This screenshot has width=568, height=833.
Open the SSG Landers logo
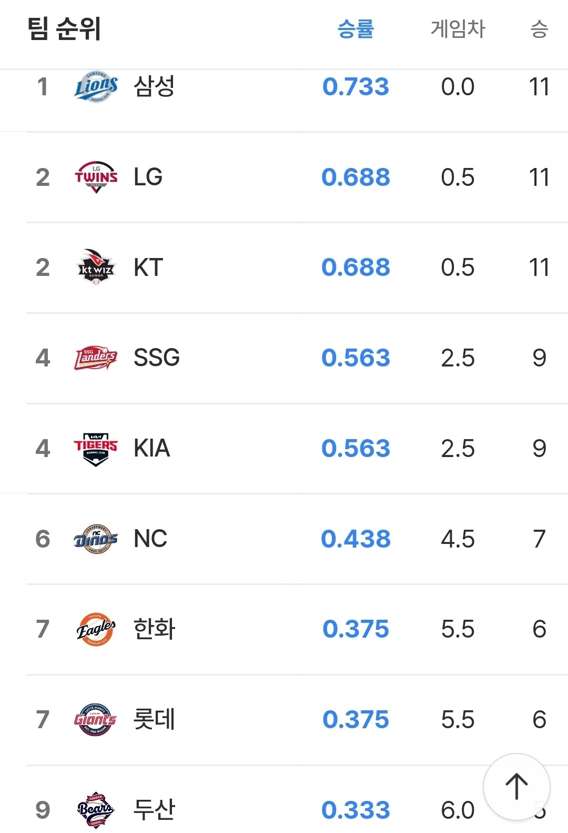coord(96,358)
